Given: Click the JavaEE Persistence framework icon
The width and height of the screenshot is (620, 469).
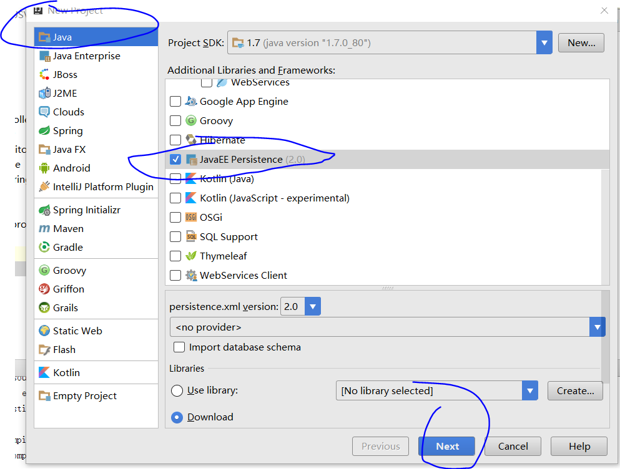Looking at the screenshot, I should (191, 159).
